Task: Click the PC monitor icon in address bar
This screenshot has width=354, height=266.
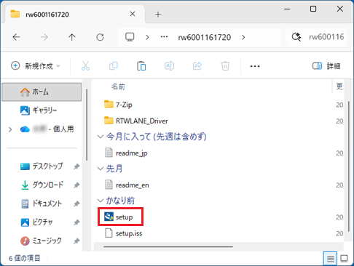Action: [130, 37]
